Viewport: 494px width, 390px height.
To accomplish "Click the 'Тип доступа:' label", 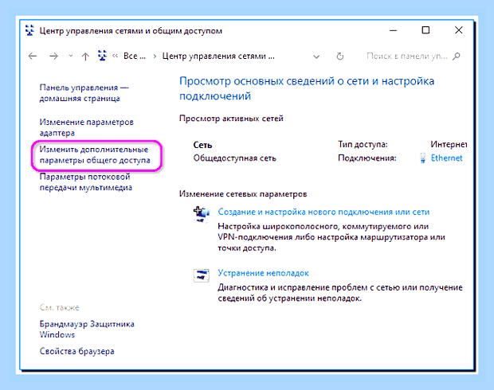I will pos(363,145).
